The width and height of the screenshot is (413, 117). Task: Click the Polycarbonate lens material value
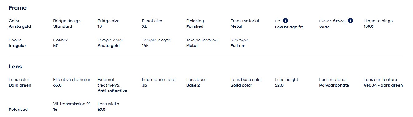point(334,85)
